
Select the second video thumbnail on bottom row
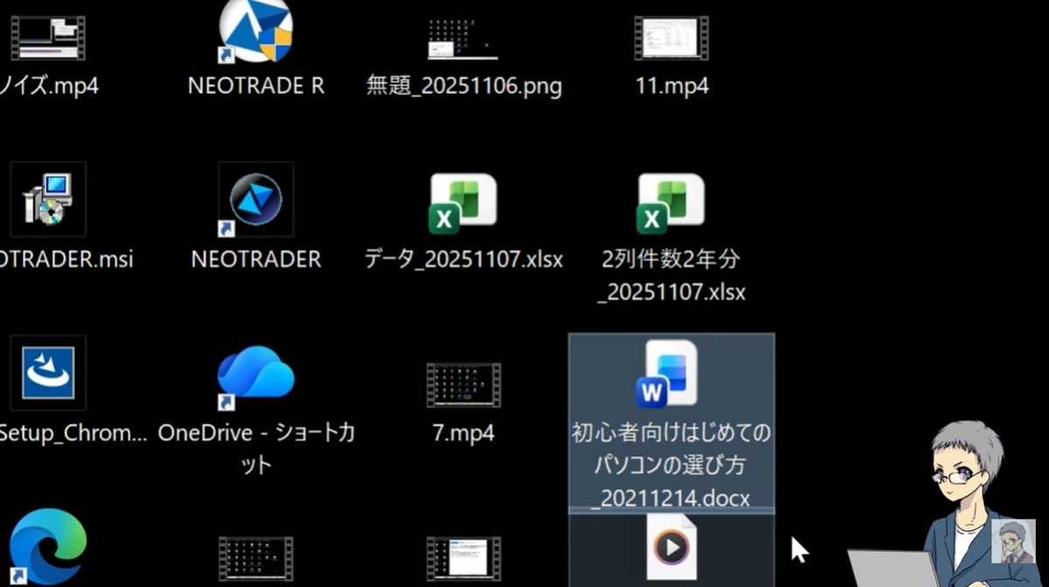coord(463,550)
